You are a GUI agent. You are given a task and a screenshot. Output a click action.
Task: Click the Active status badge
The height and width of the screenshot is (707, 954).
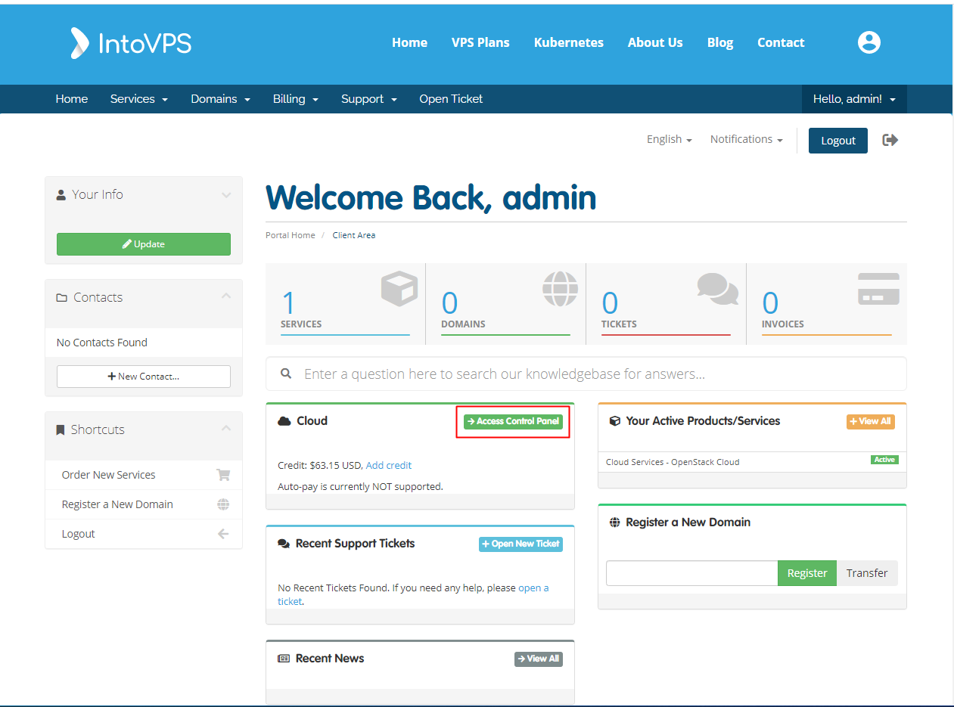click(884, 460)
